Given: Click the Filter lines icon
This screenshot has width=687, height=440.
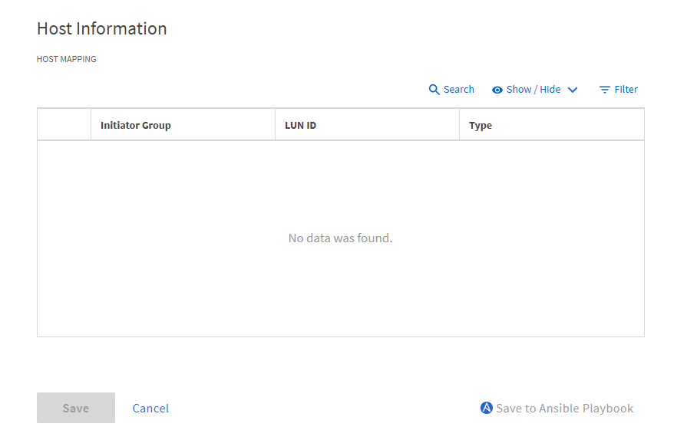Looking at the screenshot, I should [605, 90].
